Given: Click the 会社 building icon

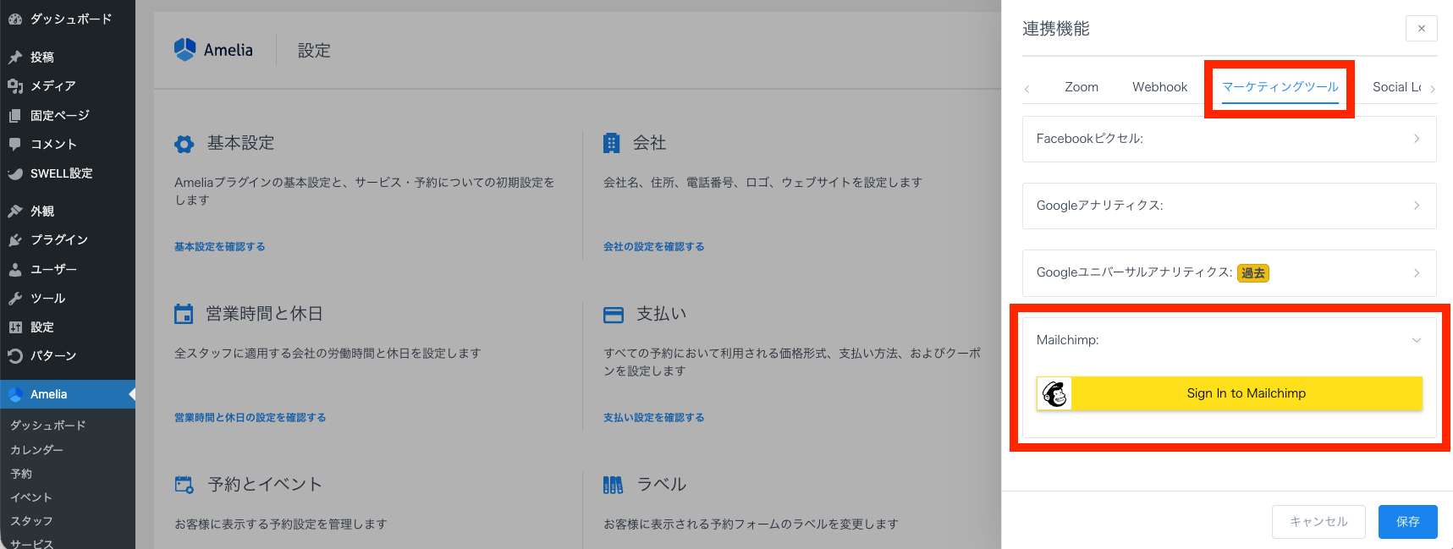Looking at the screenshot, I should coord(611,144).
